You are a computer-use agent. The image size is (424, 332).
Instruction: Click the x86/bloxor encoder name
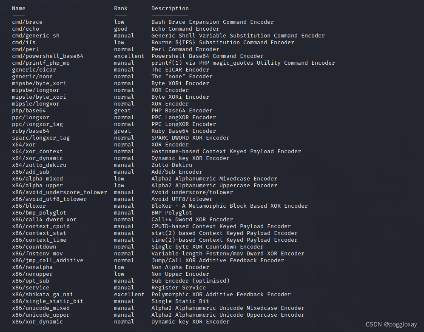click(29, 206)
